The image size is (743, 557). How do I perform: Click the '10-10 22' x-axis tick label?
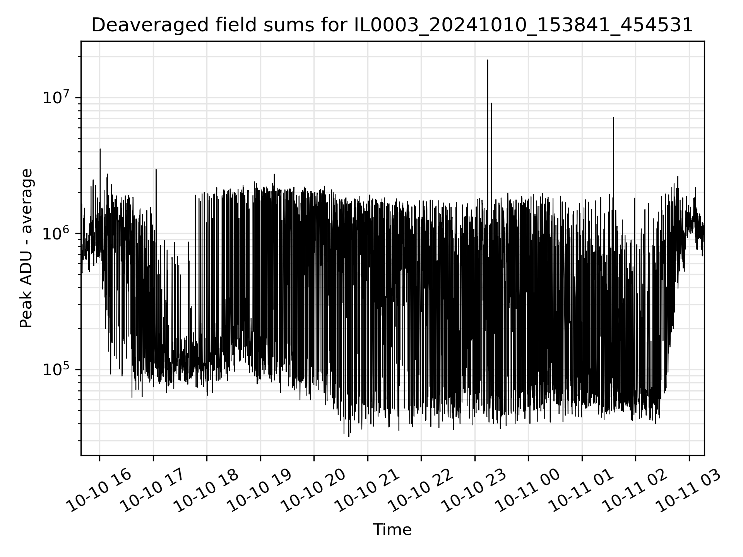pos(420,491)
